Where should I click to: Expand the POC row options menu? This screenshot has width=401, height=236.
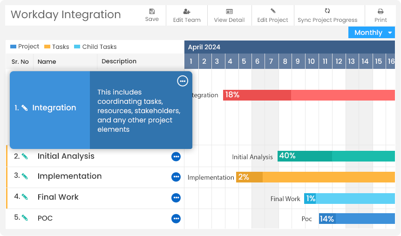[x=176, y=218]
